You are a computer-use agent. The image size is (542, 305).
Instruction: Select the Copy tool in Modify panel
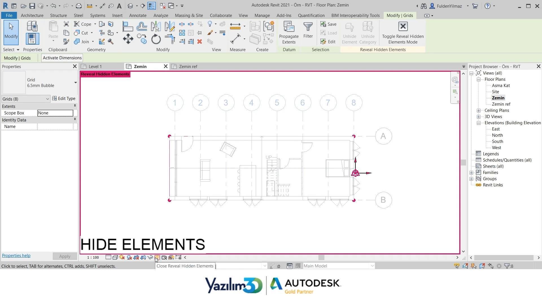click(x=142, y=39)
